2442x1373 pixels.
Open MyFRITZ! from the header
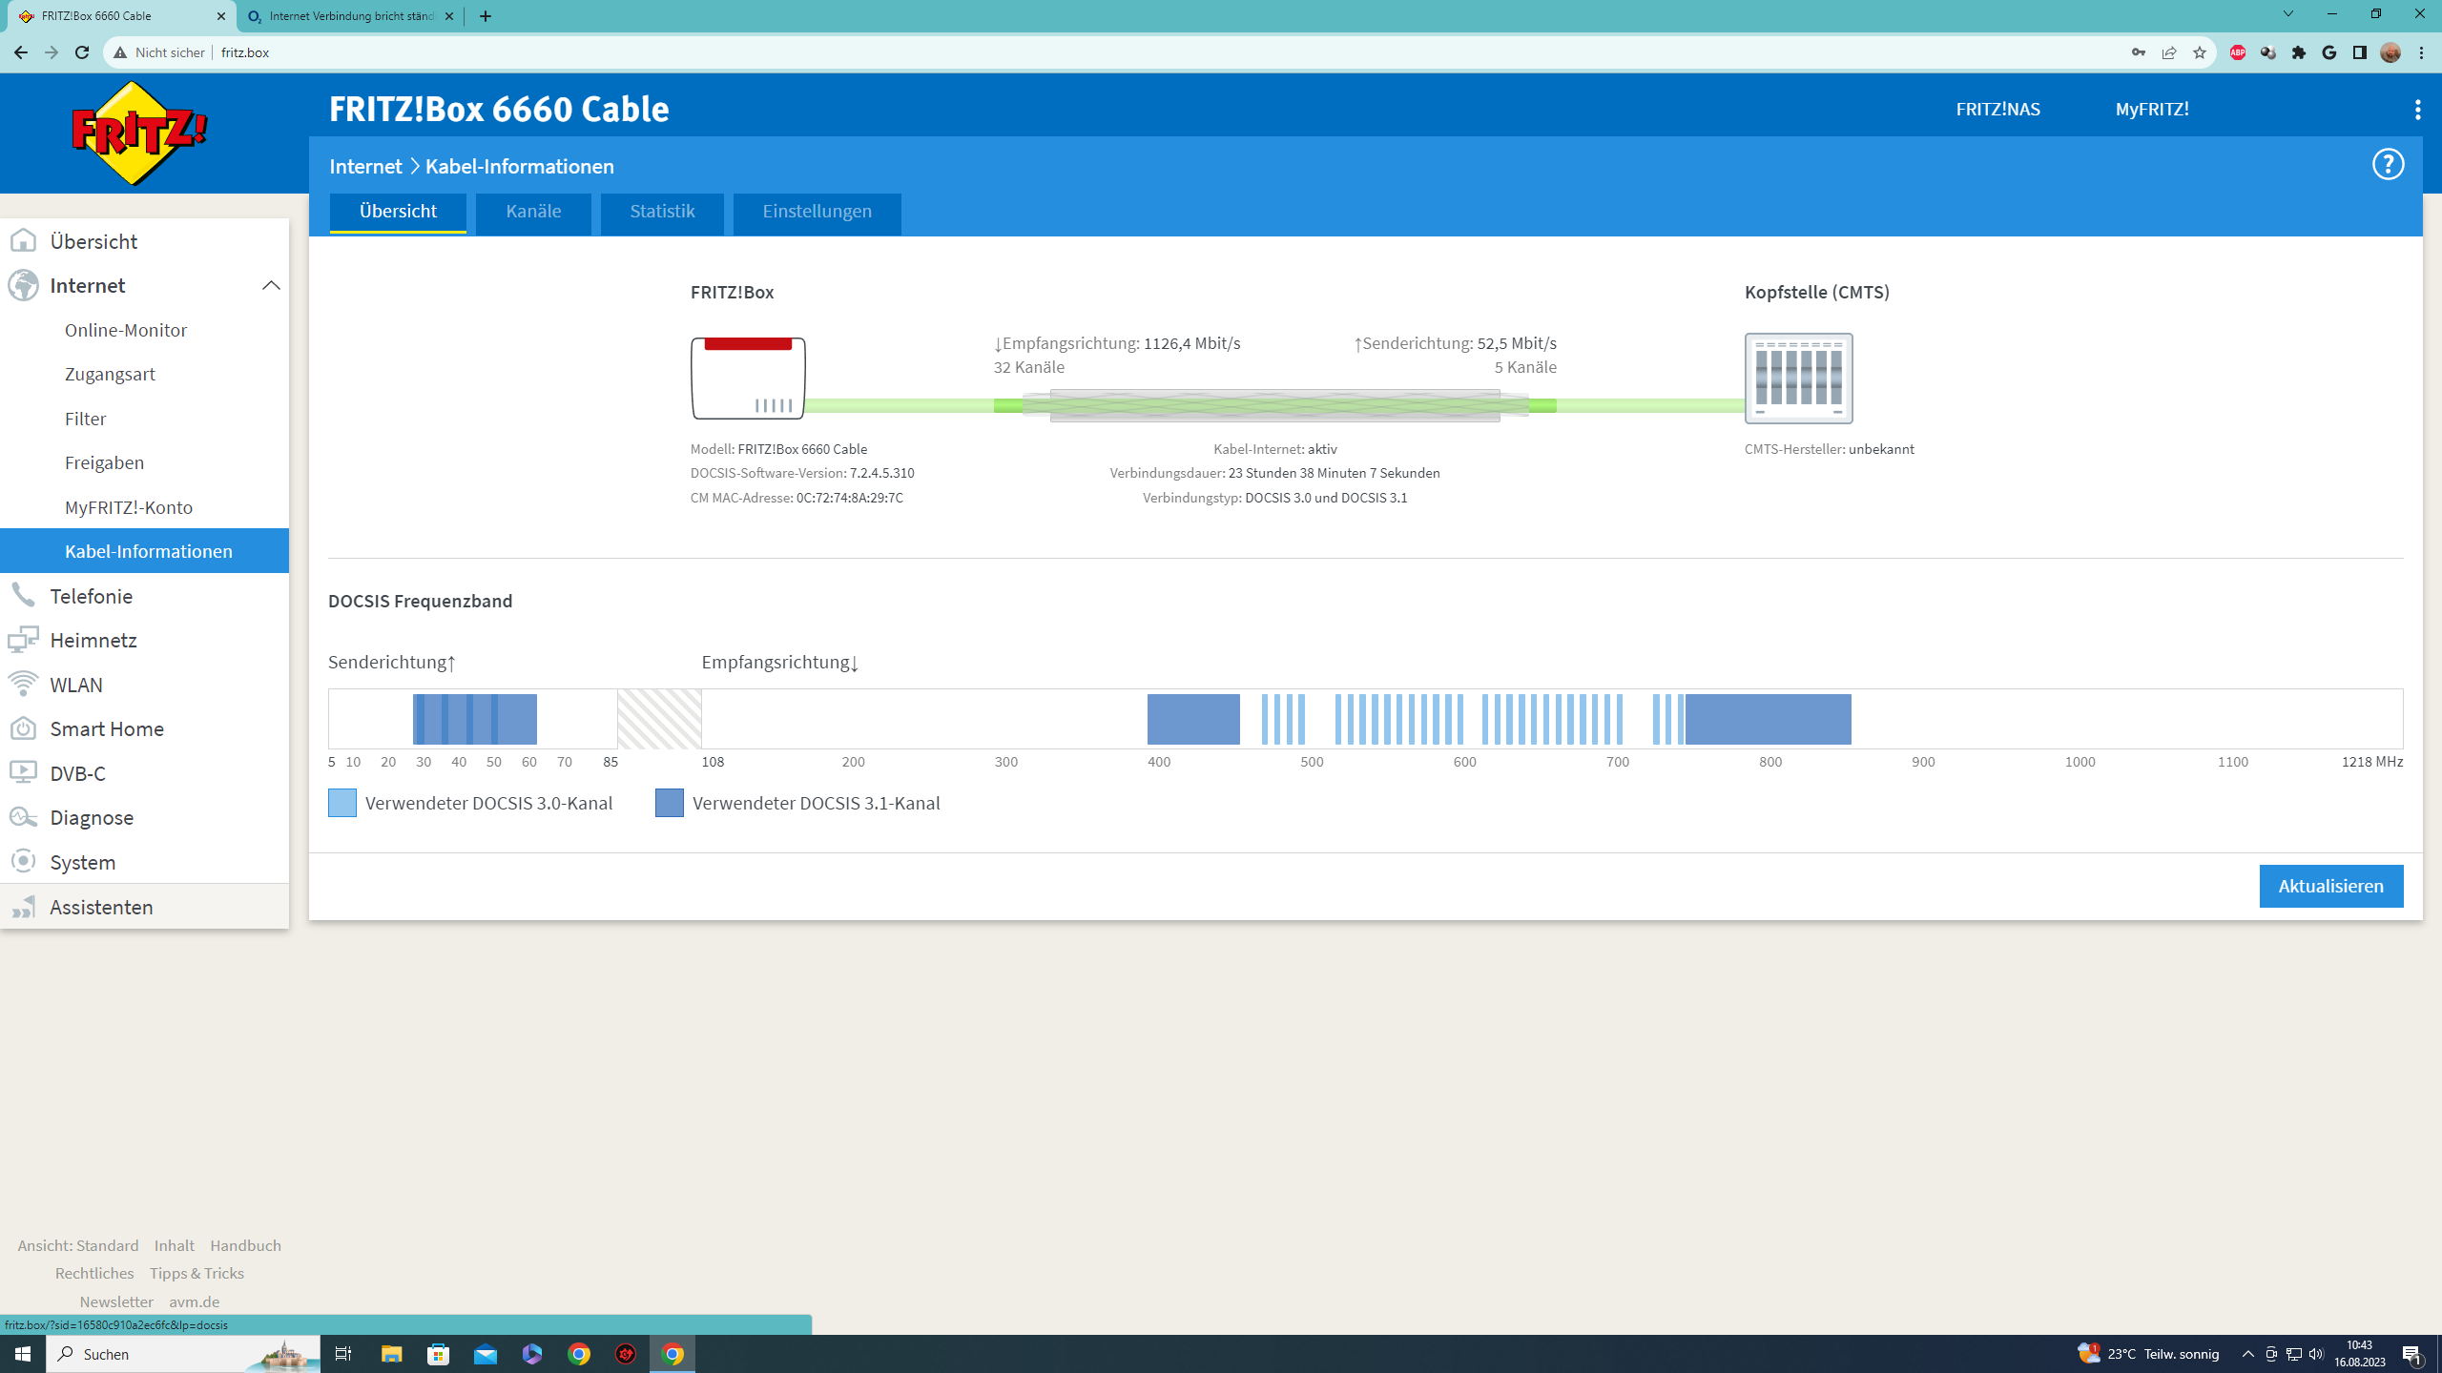(2152, 109)
